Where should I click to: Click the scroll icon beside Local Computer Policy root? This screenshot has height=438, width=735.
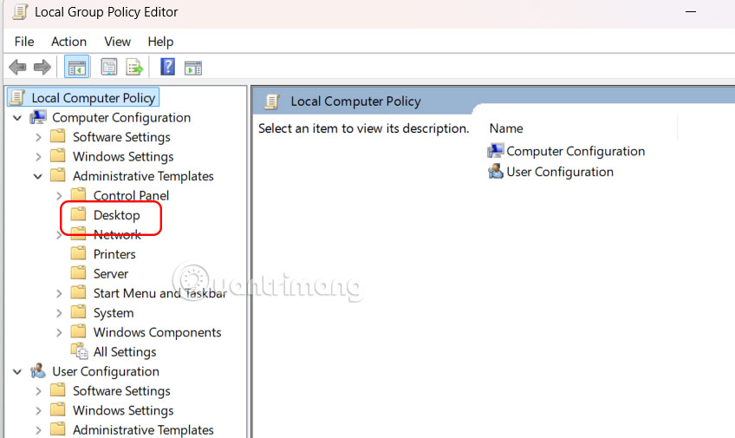tap(17, 97)
